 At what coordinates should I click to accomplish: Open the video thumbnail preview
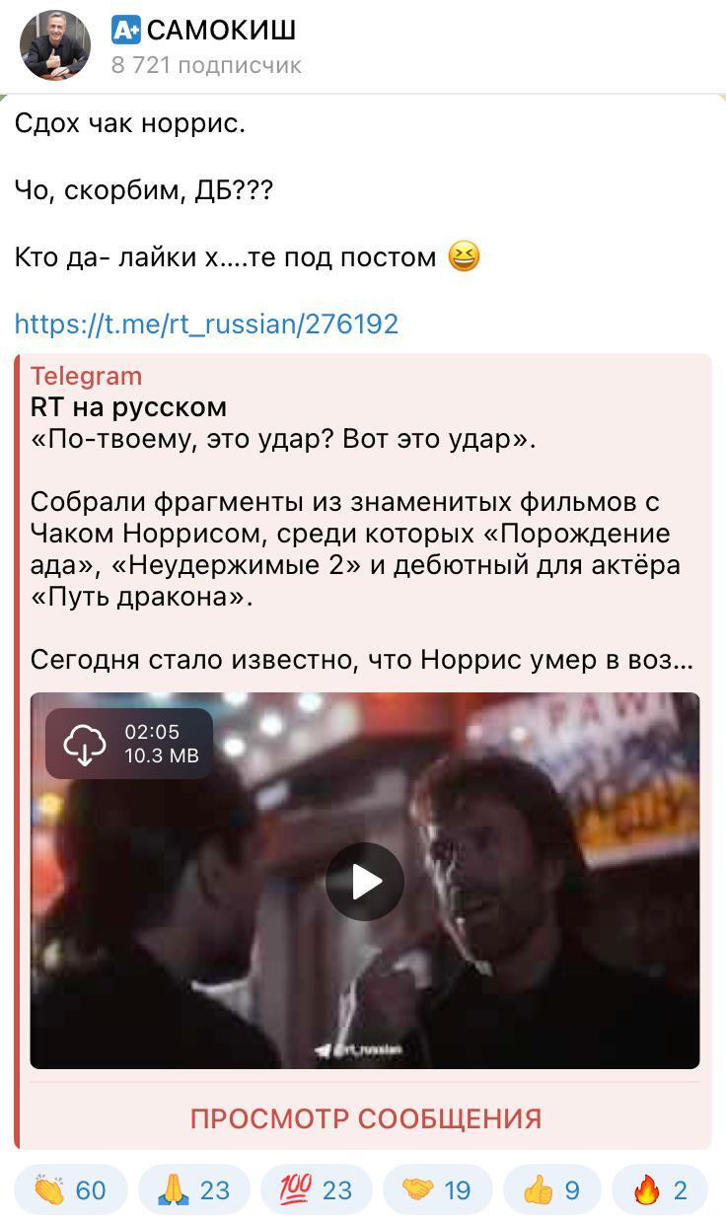[x=365, y=881]
